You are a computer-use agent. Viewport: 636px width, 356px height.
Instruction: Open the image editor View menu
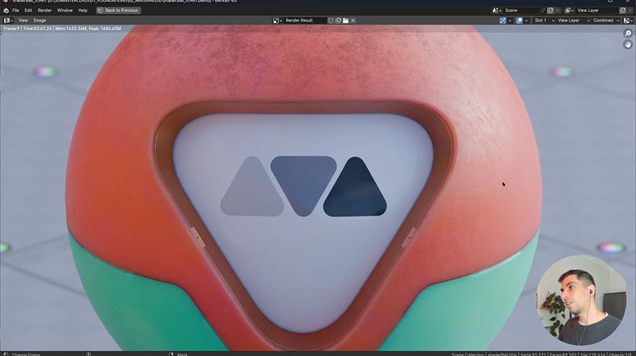tap(23, 21)
